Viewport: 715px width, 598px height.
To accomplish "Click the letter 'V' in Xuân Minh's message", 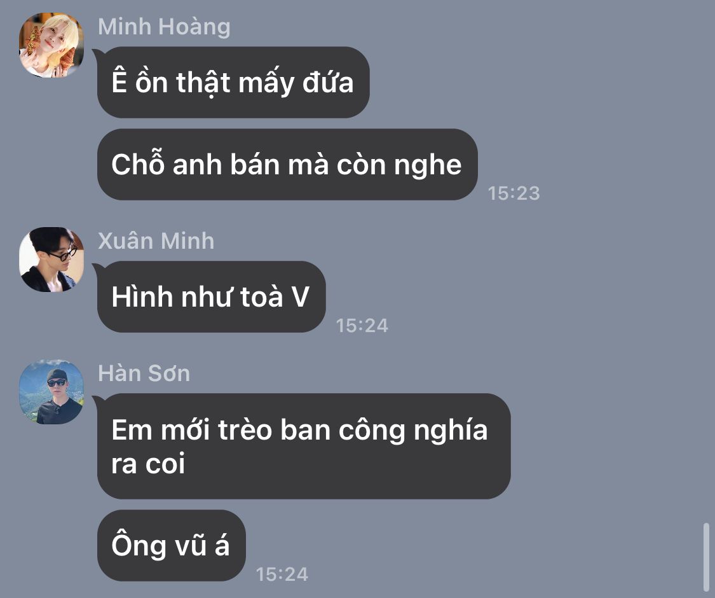I will tap(301, 296).
